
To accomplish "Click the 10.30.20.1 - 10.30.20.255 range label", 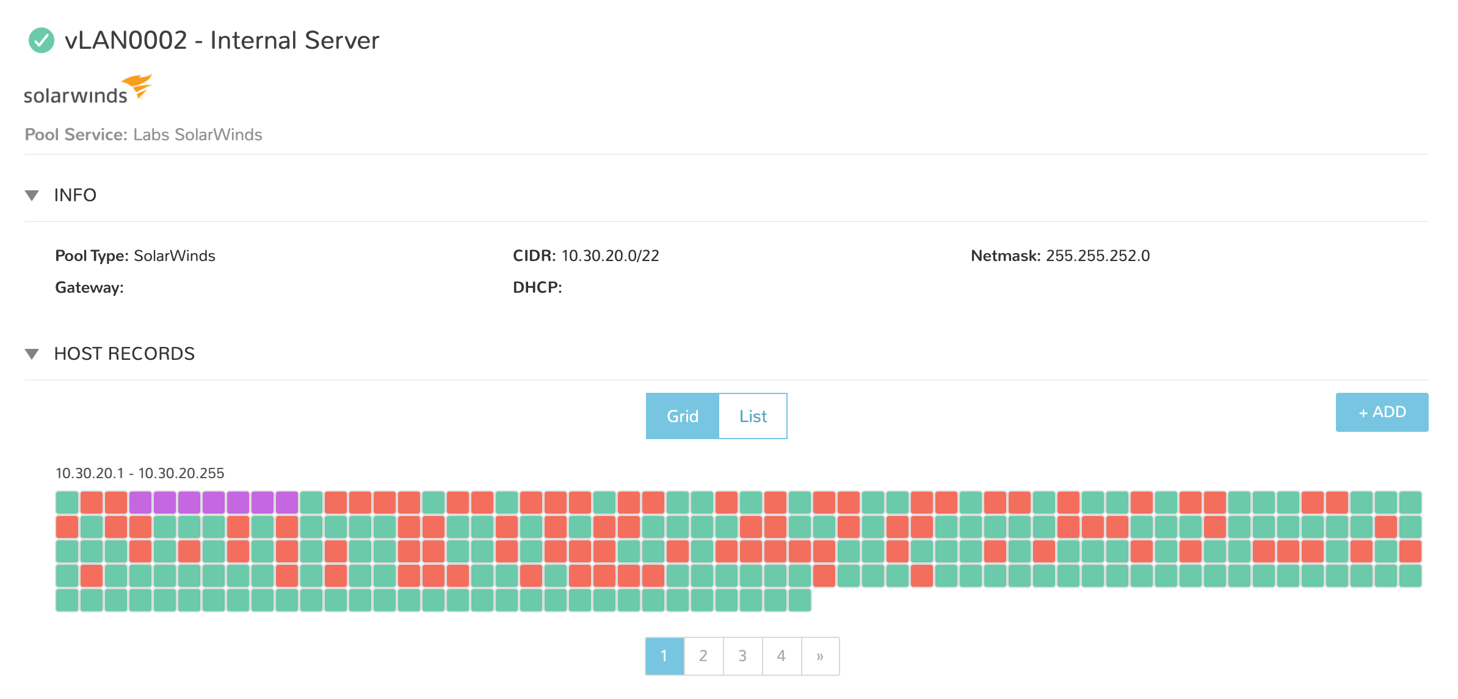I will click(x=140, y=473).
